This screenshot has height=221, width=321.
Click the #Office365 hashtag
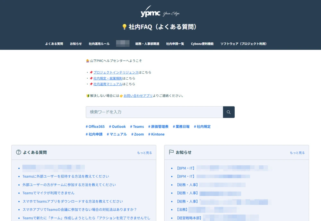(x=95, y=126)
